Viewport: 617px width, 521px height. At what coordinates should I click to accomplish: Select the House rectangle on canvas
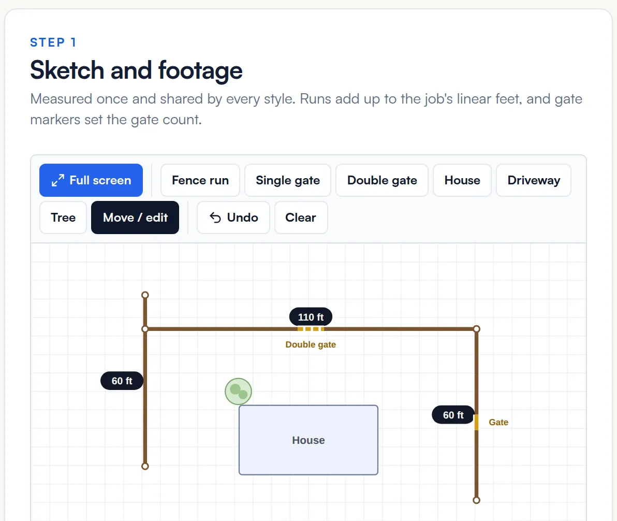coord(308,440)
